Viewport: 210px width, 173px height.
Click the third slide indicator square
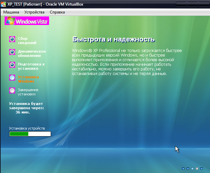192,169
